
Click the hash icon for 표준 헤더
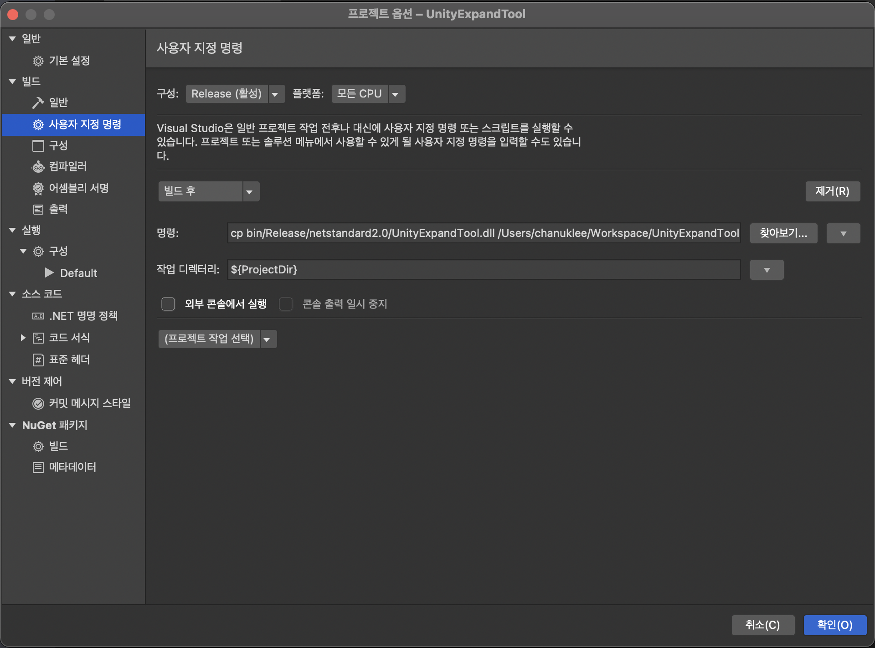pyautogui.click(x=38, y=360)
